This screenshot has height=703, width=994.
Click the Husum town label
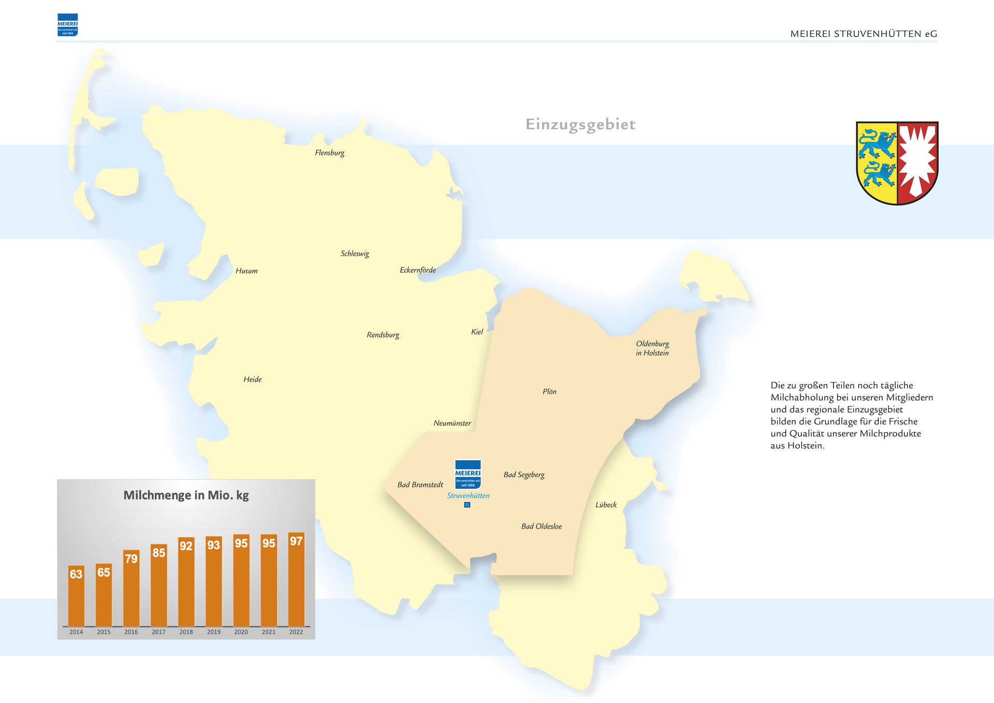pyautogui.click(x=246, y=271)
